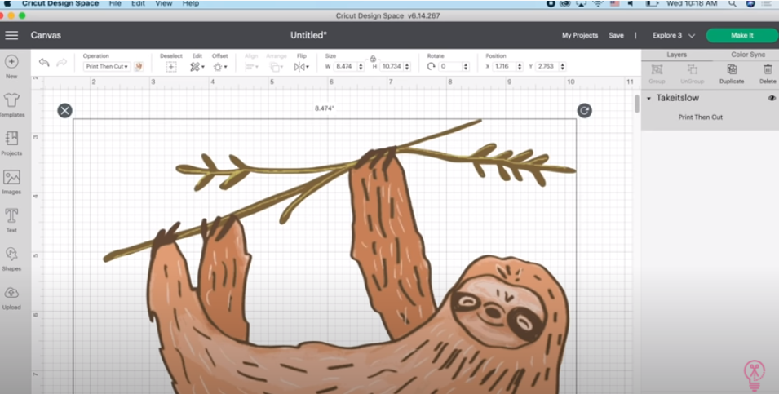Open the Edit tool menu

click(x=197, y=67)
